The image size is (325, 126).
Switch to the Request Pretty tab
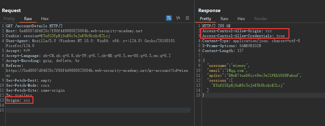[9, 19]
